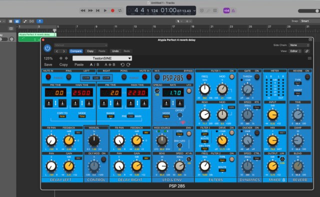Click the playhead marker in the ruler
320x197 pixels.
tap(54, 30)
